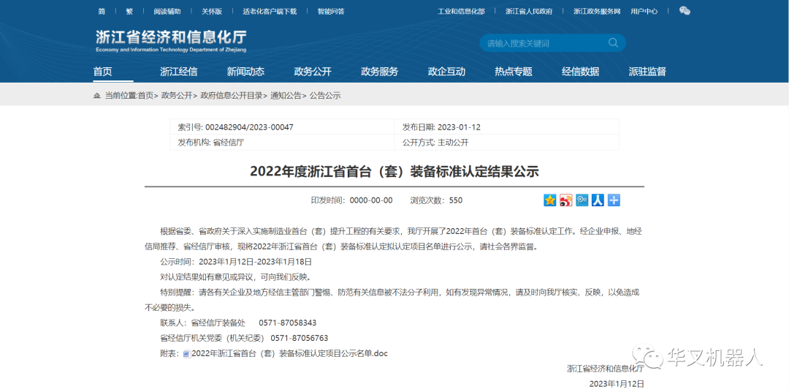
Task: Open the 经信数据 navigation tab
Action: 580,72
